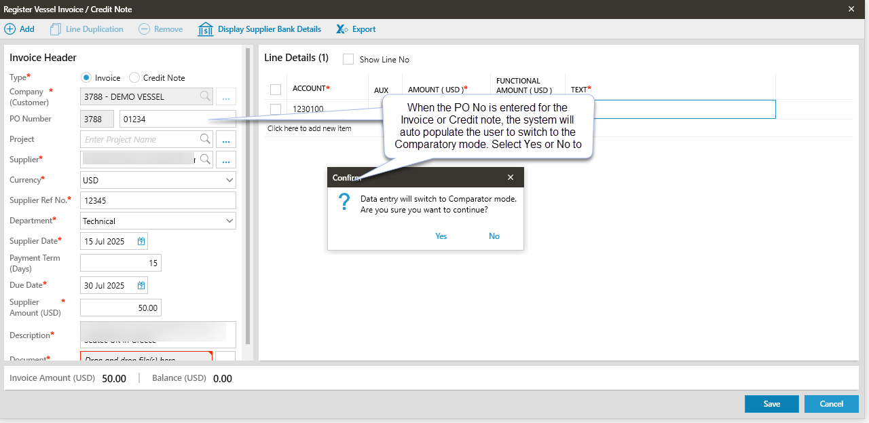This screenshot has height=423, width=869.
Task: Click the FUNCTIONAL AMOUNT column header
Action: [x=523, y=86]
